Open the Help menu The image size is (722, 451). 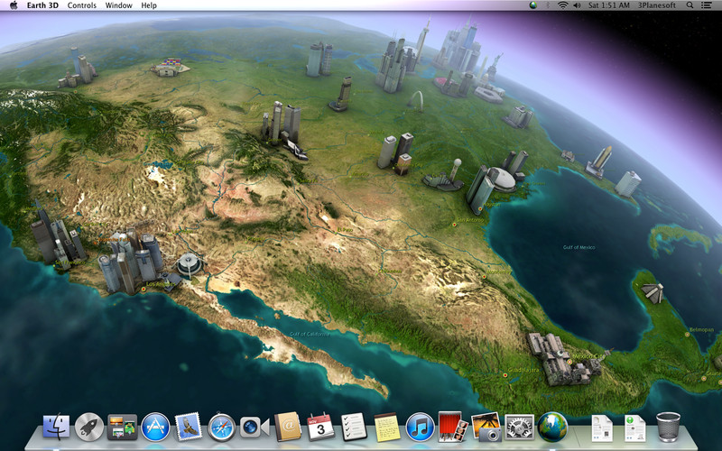149,5
